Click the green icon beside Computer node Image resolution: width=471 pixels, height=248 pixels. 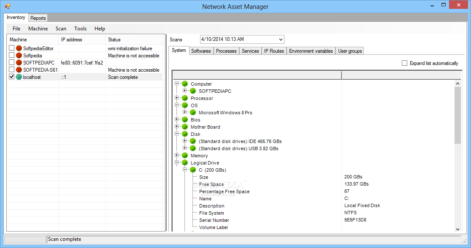[x=185, y=84]
